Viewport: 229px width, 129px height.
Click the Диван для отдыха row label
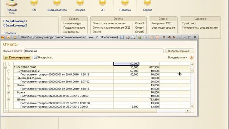point(29,78)
